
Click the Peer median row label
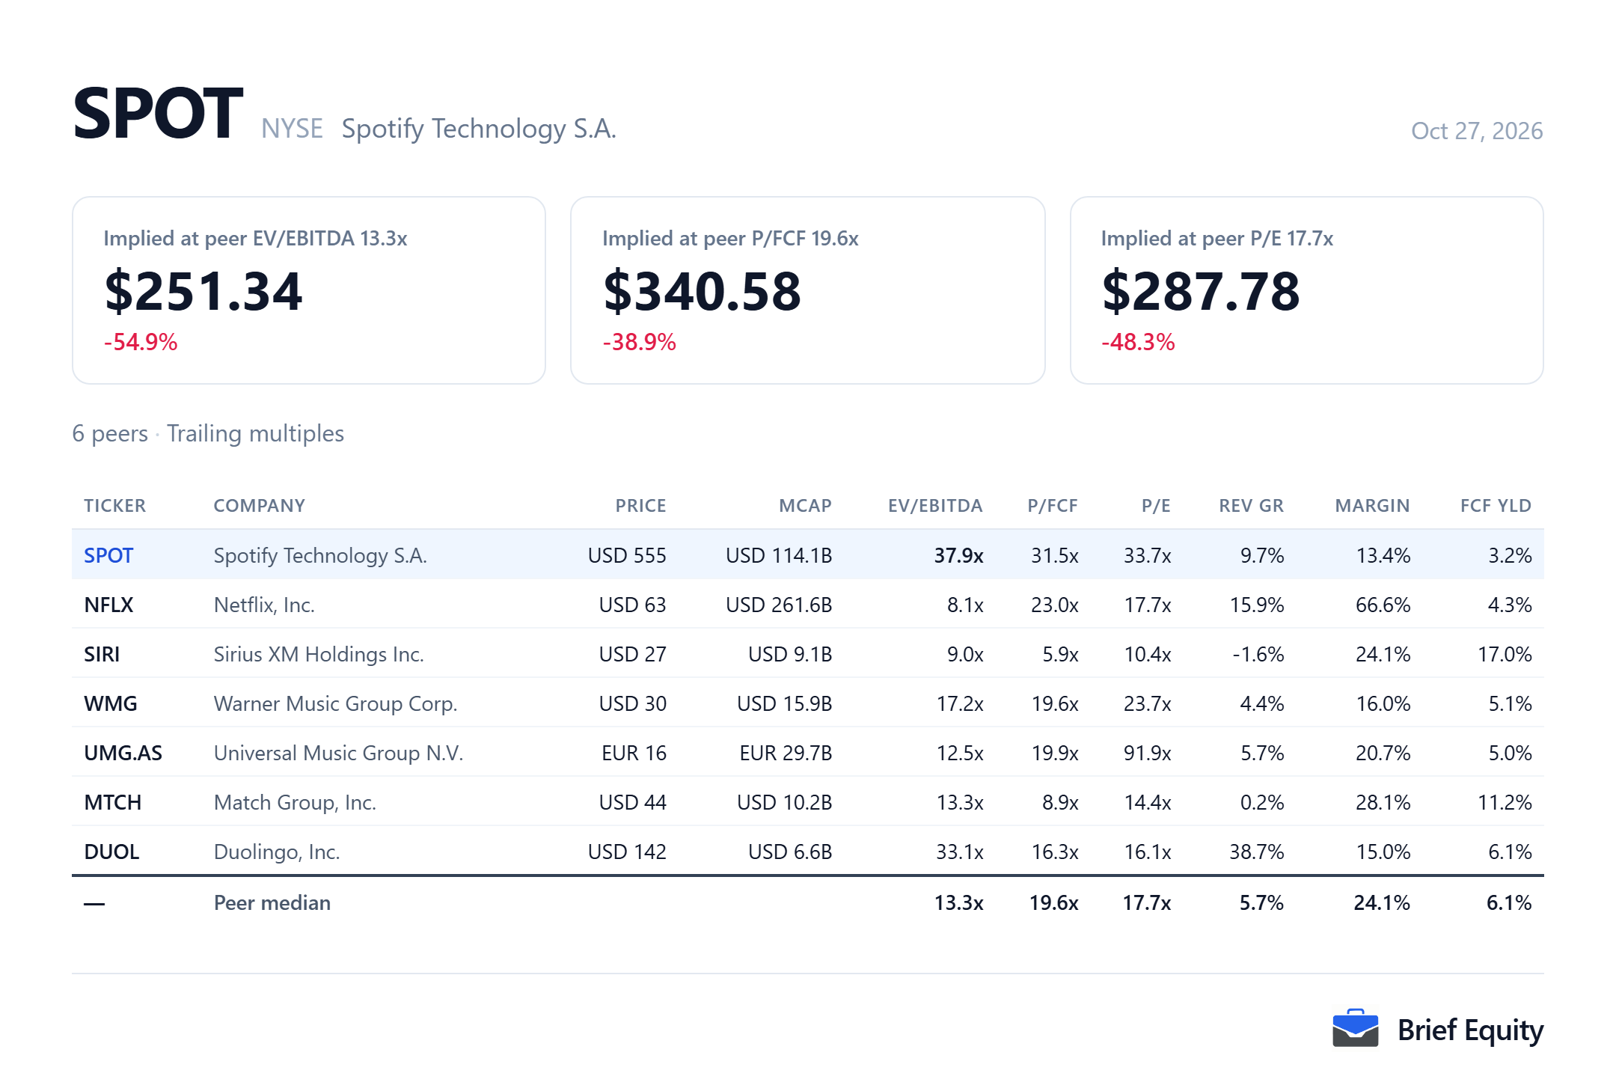click(x=272, y=902)
